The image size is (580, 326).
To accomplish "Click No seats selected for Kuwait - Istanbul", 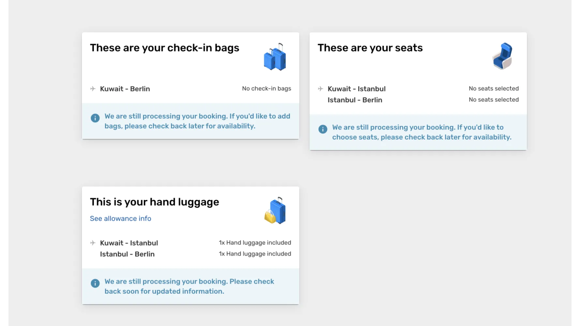I will [494, 88].
